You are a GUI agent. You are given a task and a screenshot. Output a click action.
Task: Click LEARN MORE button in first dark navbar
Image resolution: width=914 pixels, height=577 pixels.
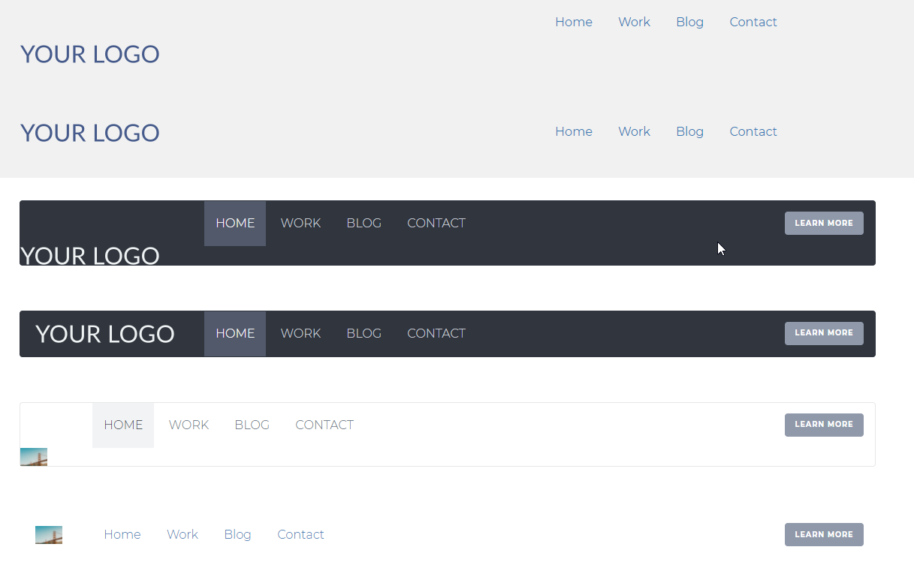824,224
